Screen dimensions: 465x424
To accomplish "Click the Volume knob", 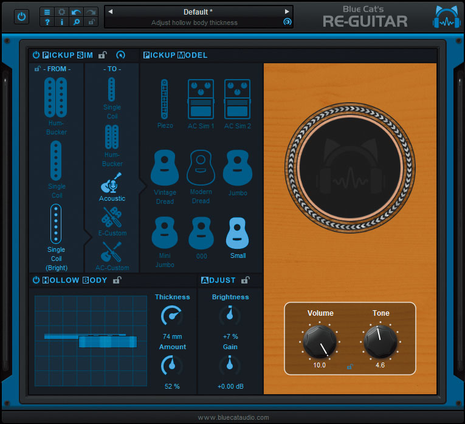I will (x=319, y=342).
